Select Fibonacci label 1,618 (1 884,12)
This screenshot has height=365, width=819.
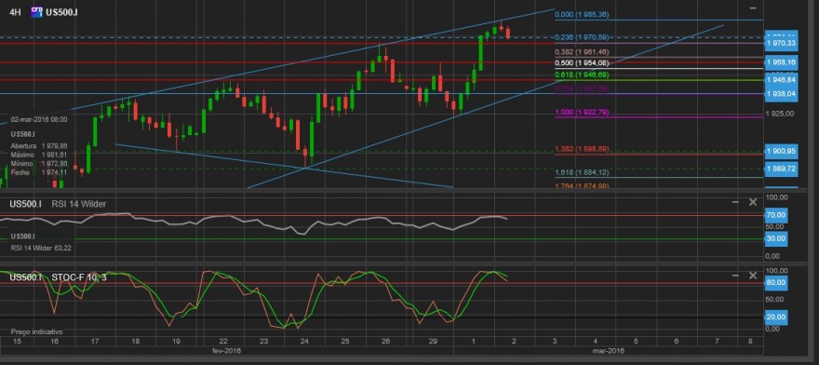[x=582, y=172]
